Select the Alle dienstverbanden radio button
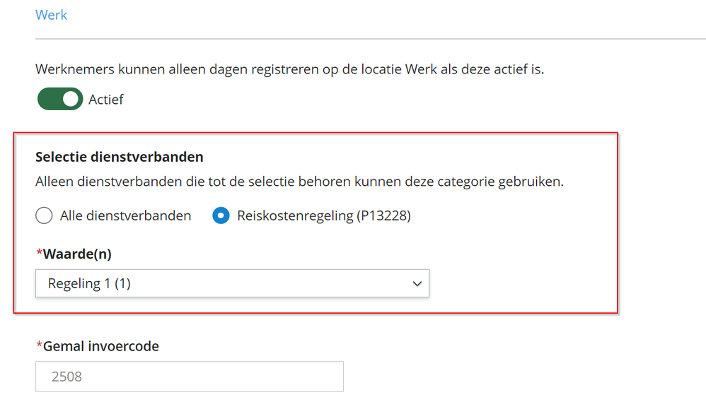This screenshot has height=414, width=706. pos(44,215)
